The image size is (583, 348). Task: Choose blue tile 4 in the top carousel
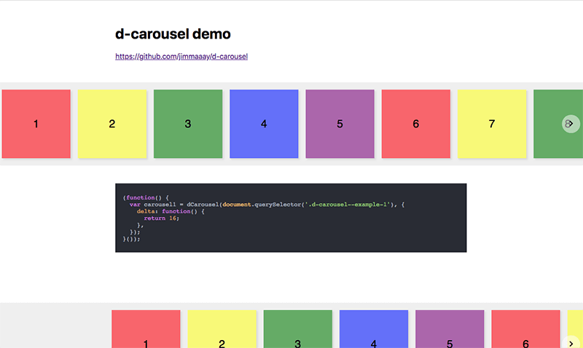(264, 124)
